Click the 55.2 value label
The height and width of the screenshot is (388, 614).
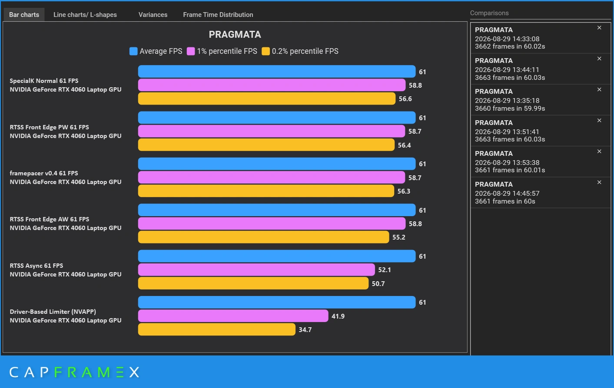coord(399,237)
